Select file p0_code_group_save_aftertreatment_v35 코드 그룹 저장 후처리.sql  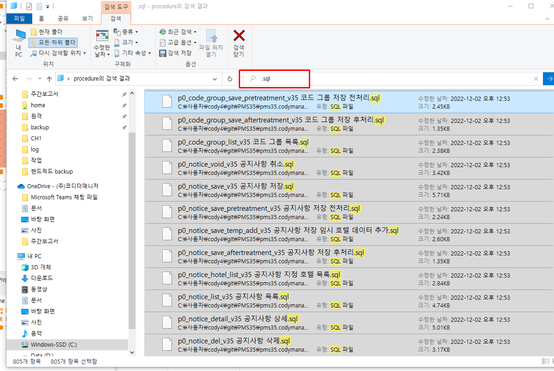tap(349, 124)
